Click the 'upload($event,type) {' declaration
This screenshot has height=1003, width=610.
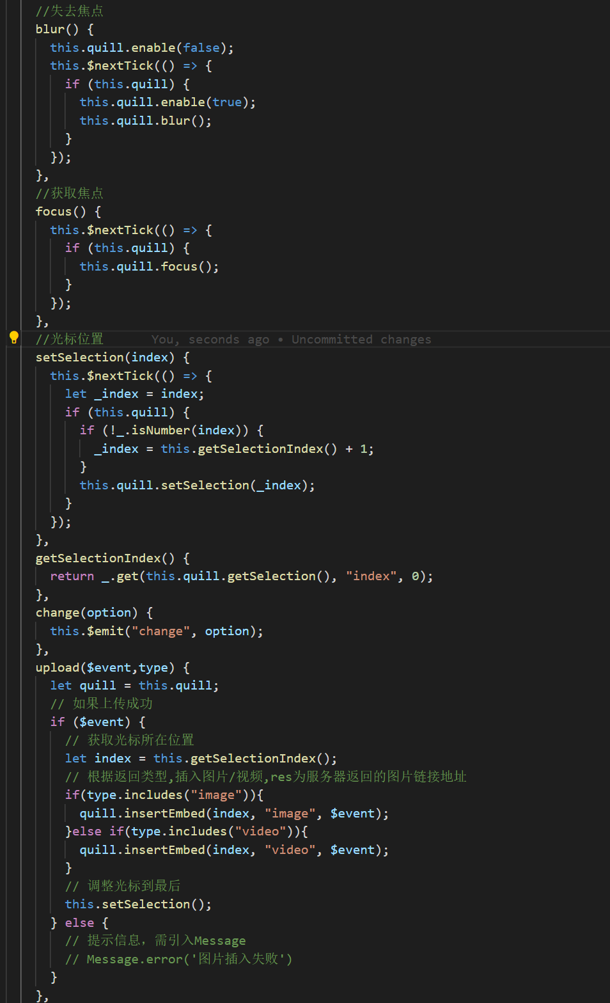[113, 668]
